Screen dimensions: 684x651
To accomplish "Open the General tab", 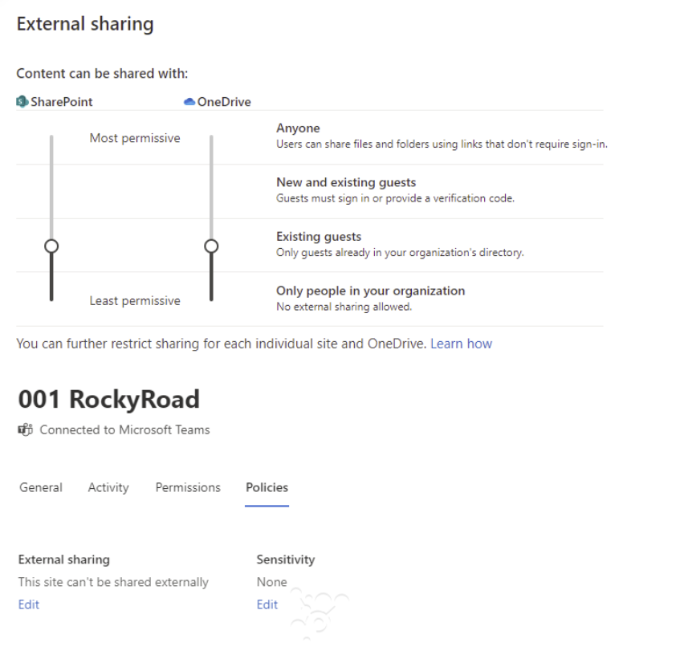I will 41,487.
